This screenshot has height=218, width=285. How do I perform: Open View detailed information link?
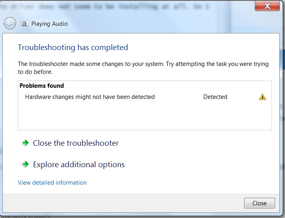(52, 183)
